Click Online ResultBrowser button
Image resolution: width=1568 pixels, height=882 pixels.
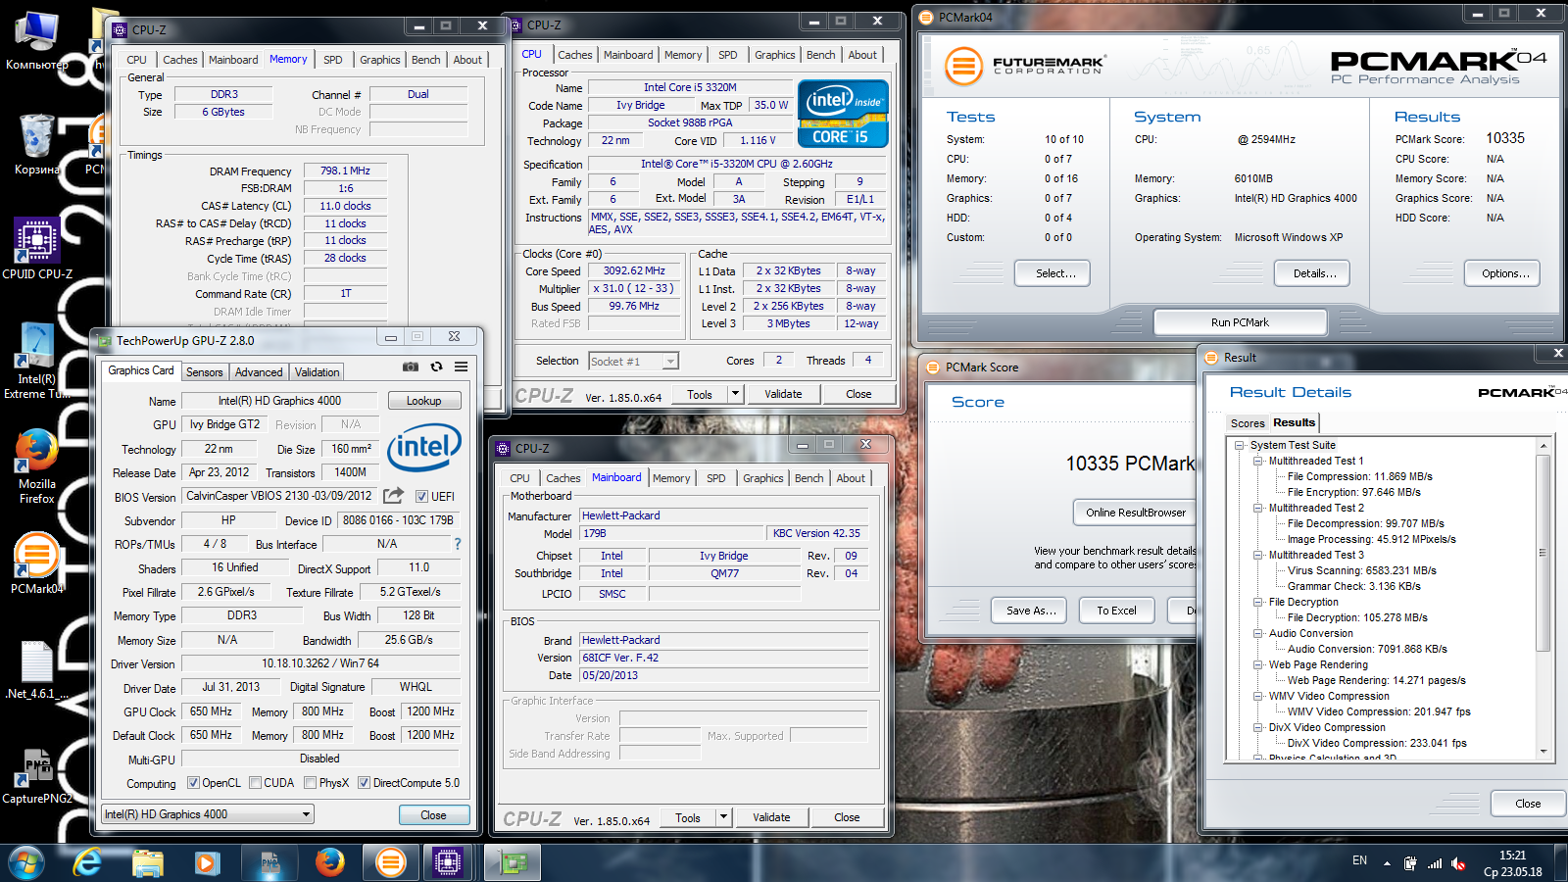(x=1135, y=513)
